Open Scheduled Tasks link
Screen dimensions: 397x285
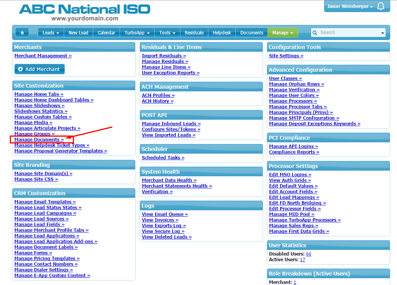tap(163, 157)
